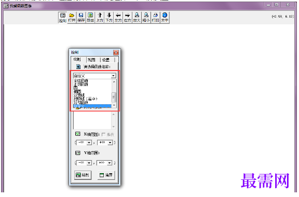Click the text area's scroll-up arrow
The height and width of the screenshot is (197, 299).
pyautogui.click(x=114, y=115)
